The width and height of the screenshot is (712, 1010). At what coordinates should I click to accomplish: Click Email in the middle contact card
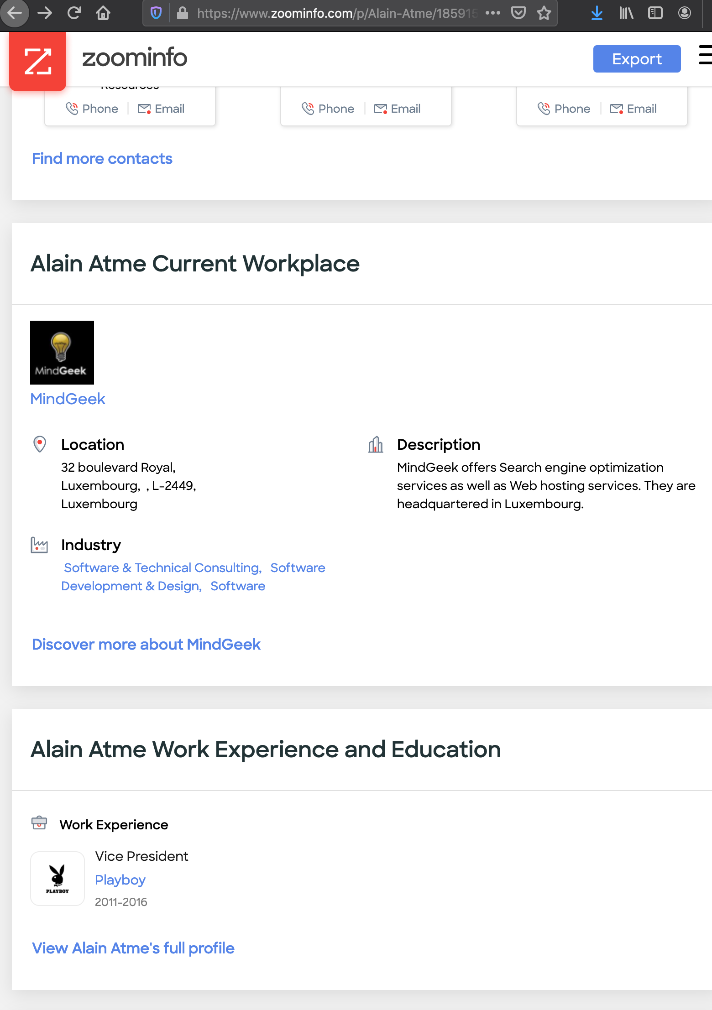[x=397, y=109]
